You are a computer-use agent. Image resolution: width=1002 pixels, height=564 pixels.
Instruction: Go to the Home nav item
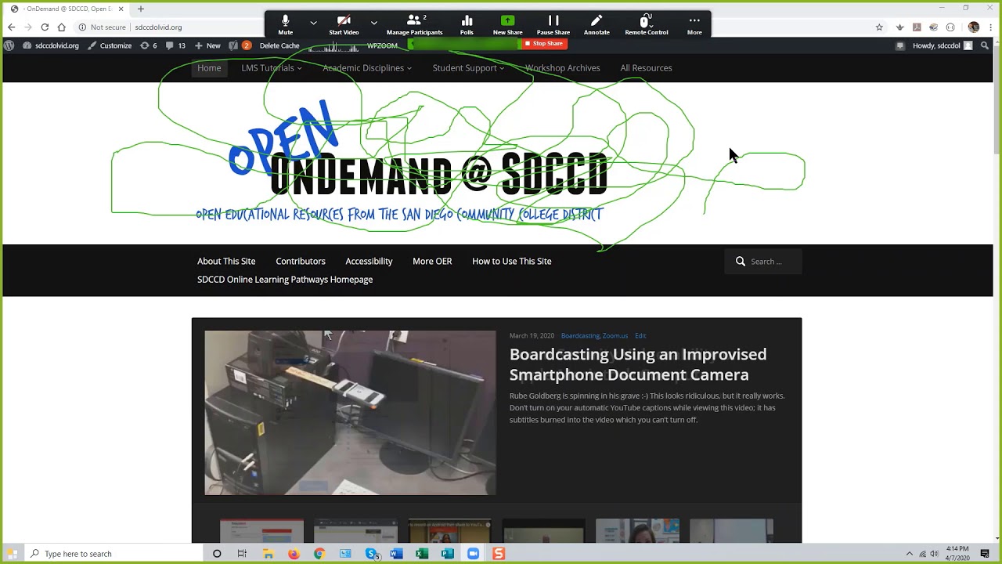click(x=209, y=68)
